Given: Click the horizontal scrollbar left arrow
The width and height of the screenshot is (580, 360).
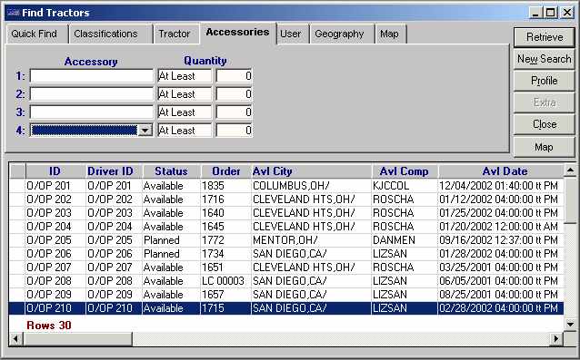Looking at the screenshot, I should pyautogui.click(x=15, y=338).
